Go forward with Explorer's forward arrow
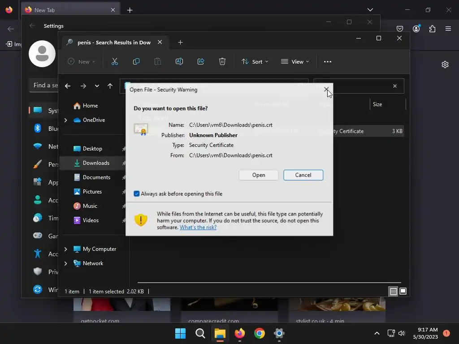Image resolution: width=459 pixels, height=344 pixels. [x=83, y=86]
